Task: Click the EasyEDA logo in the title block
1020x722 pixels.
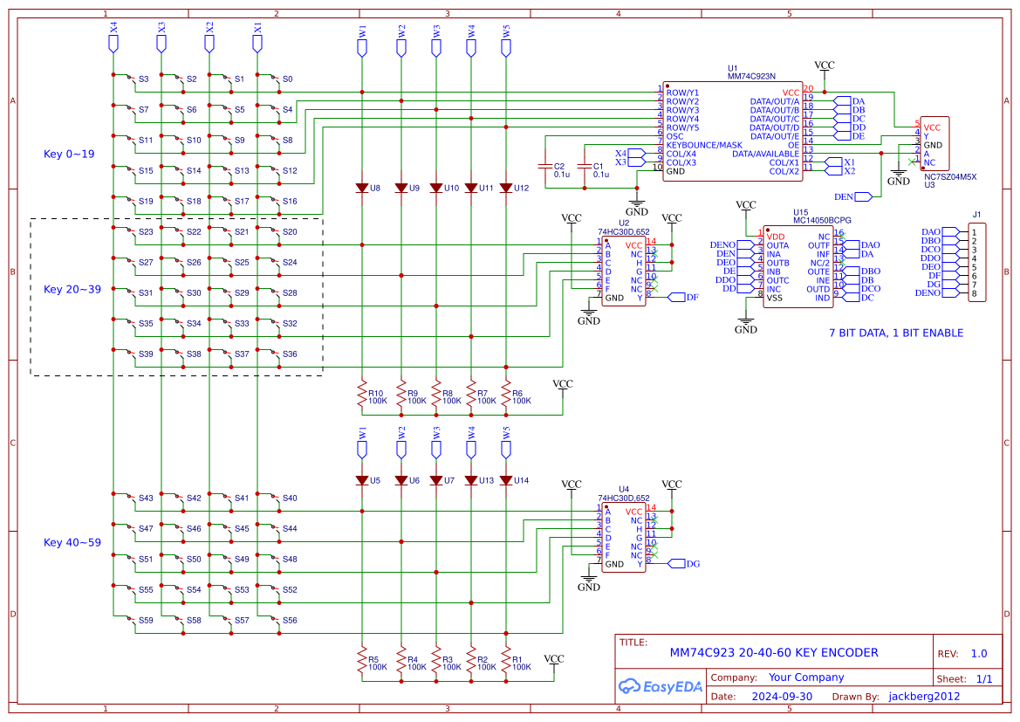Action: pyautogui.click(x=661, y=687)
